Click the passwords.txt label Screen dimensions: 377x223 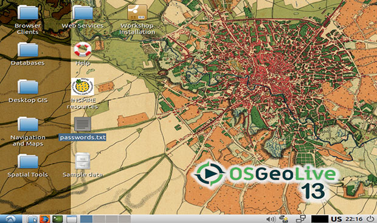83,138
